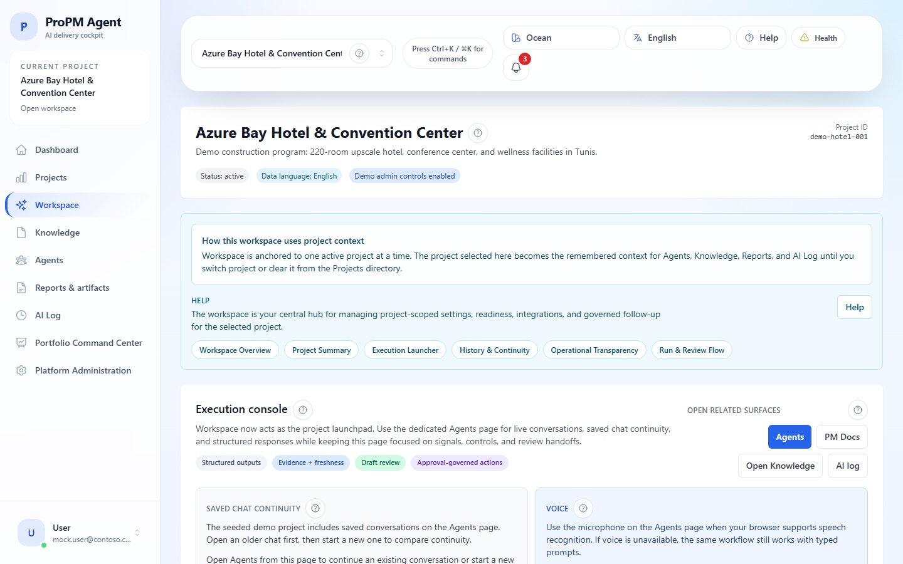Open PM Docs from related surfaces
Screen dimensions: 903x564
point(842,437)
